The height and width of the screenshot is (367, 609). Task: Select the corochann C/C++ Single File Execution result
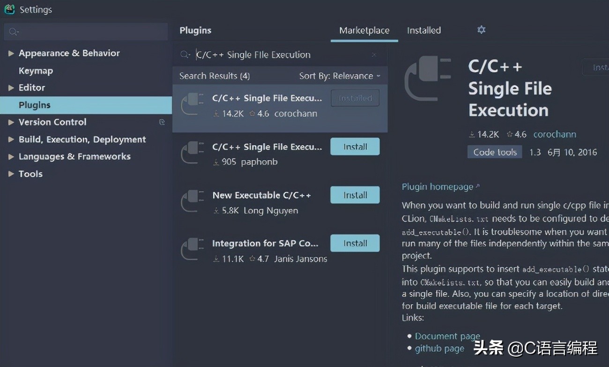coord(280,108)
